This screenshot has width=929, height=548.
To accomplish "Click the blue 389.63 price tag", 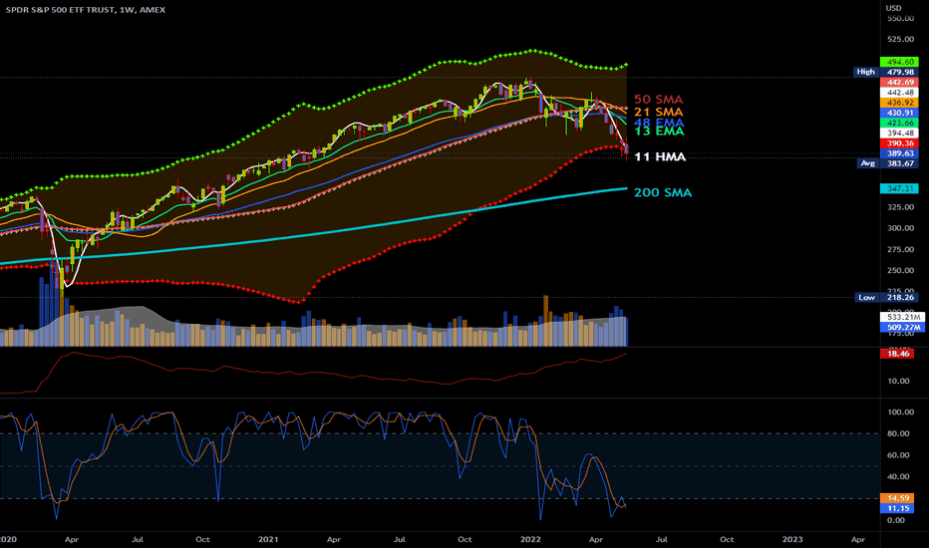I will pos(899,153).
